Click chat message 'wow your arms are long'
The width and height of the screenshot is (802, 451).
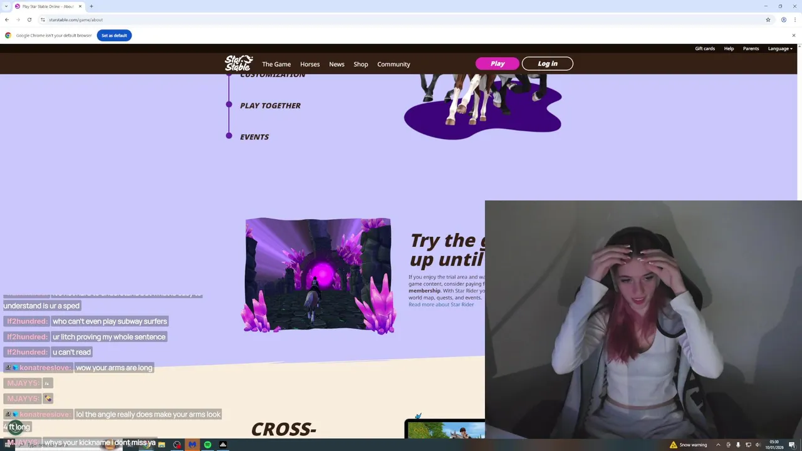pos(114,368)
